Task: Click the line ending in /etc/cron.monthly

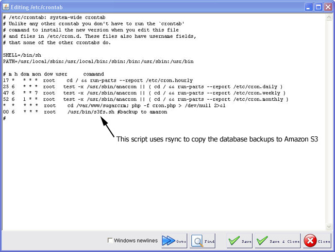Action: tap(146, 99)
